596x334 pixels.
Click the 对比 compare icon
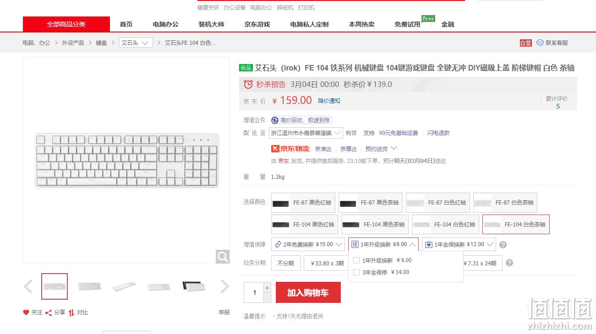(71, 312)
